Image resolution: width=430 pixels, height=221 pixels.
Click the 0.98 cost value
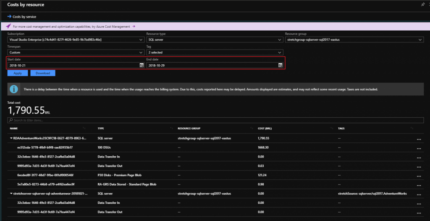[x=261, y=184]
